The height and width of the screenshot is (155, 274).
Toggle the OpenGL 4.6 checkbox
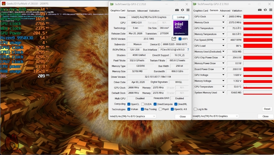[x=172, y=109]
